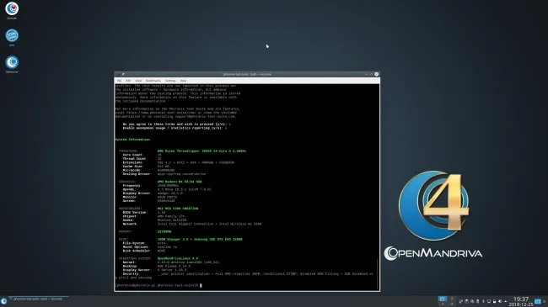Switch to virtual desktop 1 in the pager

pyautogui.click(x=443, y=299)
